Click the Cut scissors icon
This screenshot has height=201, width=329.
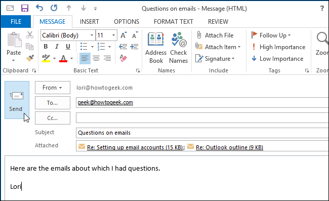pos(30,35)
